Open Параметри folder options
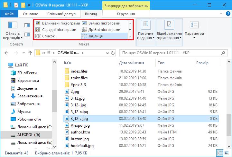The image size is (232, 157). click(194, 30)
